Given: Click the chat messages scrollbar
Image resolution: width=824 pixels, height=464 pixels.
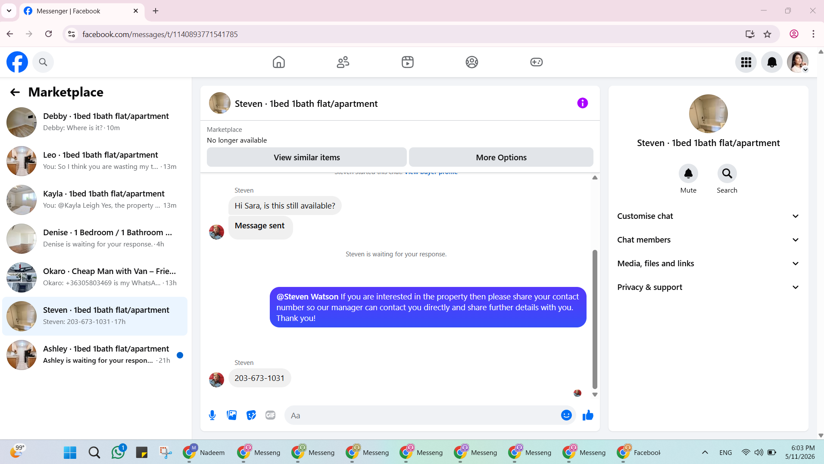Looking at the screenshot, I should [x=595, y=319].
